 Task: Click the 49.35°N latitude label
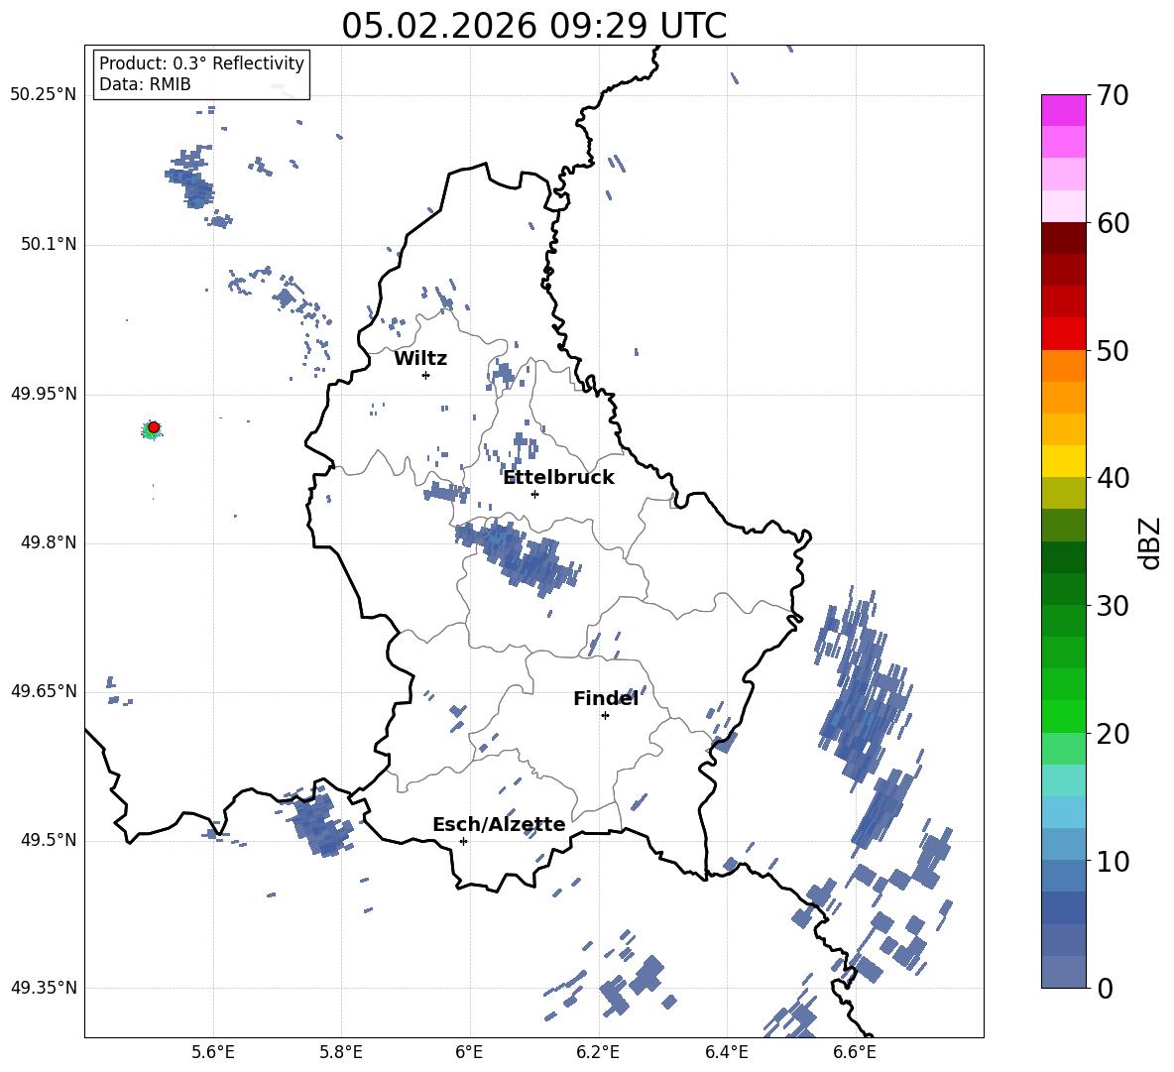(44, 988)
